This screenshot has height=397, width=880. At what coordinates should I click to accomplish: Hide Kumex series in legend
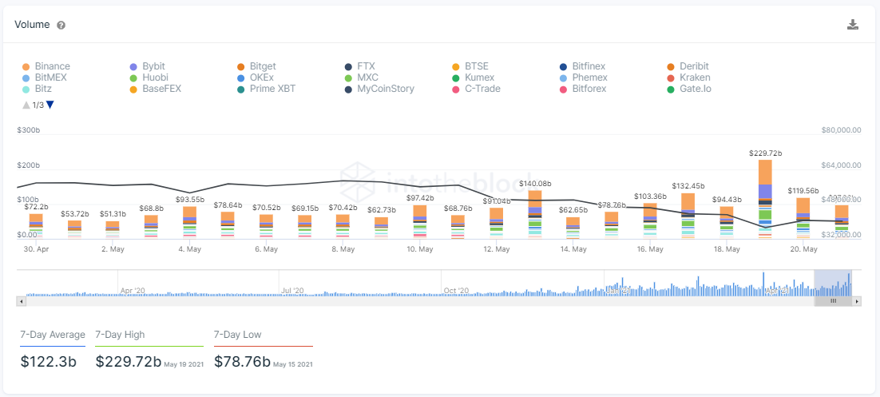tap(473, 77)
